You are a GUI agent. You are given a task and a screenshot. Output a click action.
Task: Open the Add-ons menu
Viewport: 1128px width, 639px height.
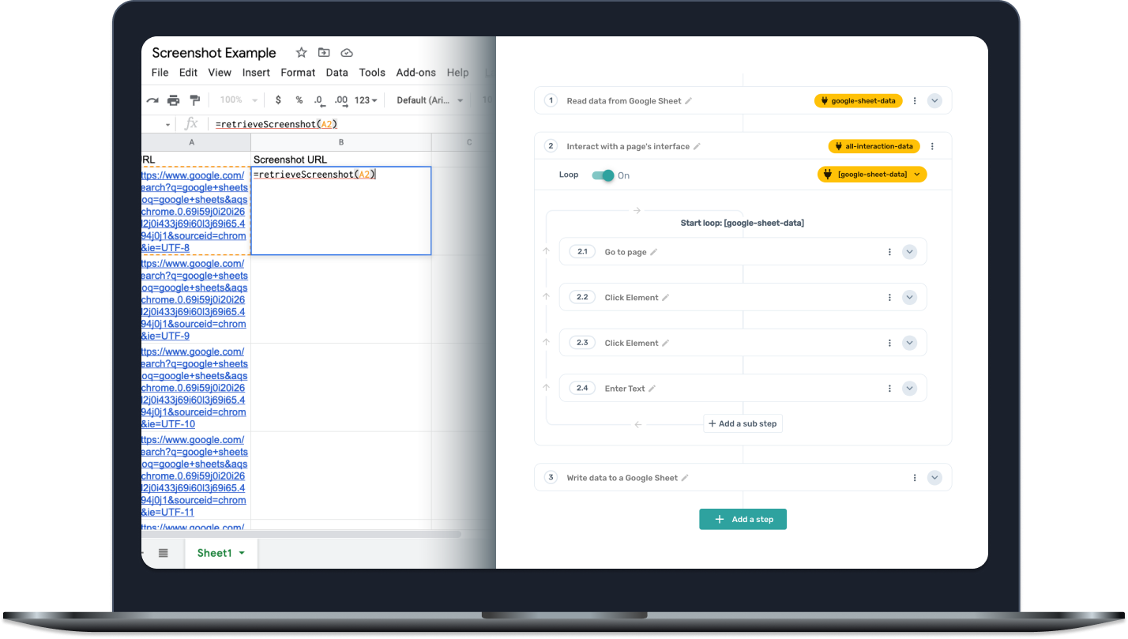pos(415,73)
